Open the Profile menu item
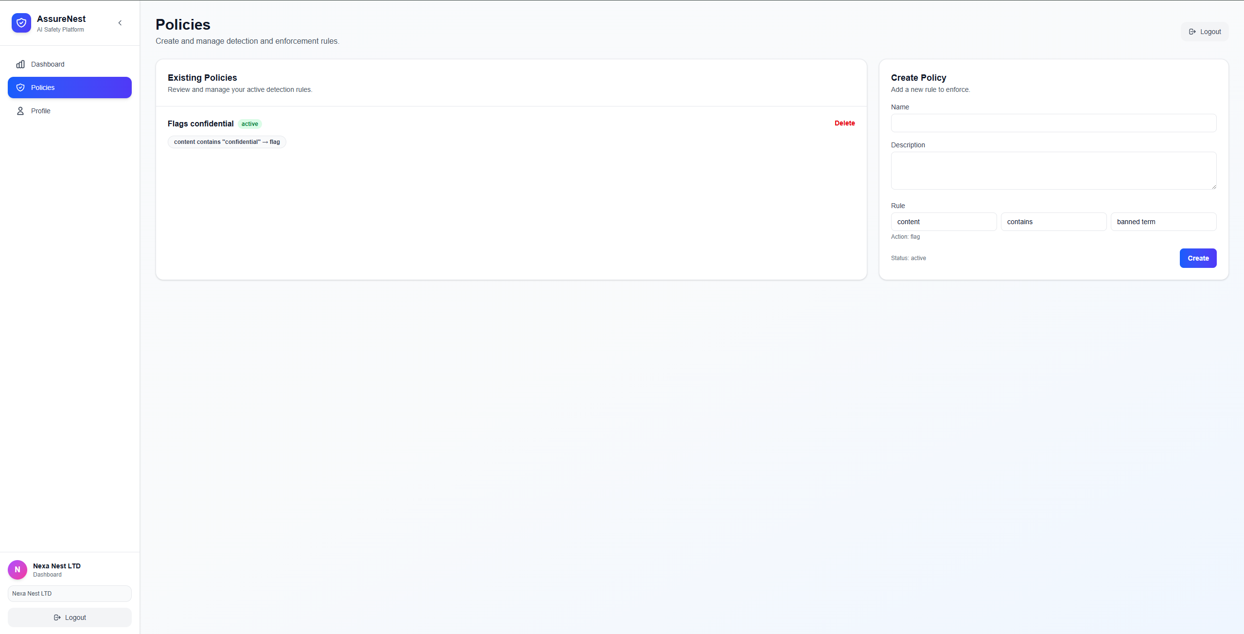 [x=41, y=111]
